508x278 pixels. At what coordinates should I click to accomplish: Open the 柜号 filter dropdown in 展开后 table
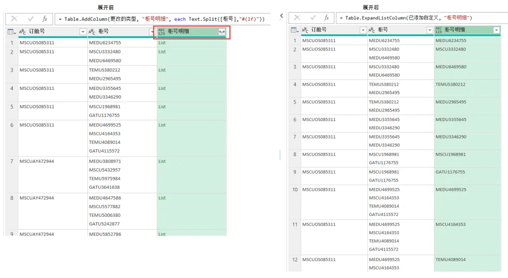coord(429,30)
